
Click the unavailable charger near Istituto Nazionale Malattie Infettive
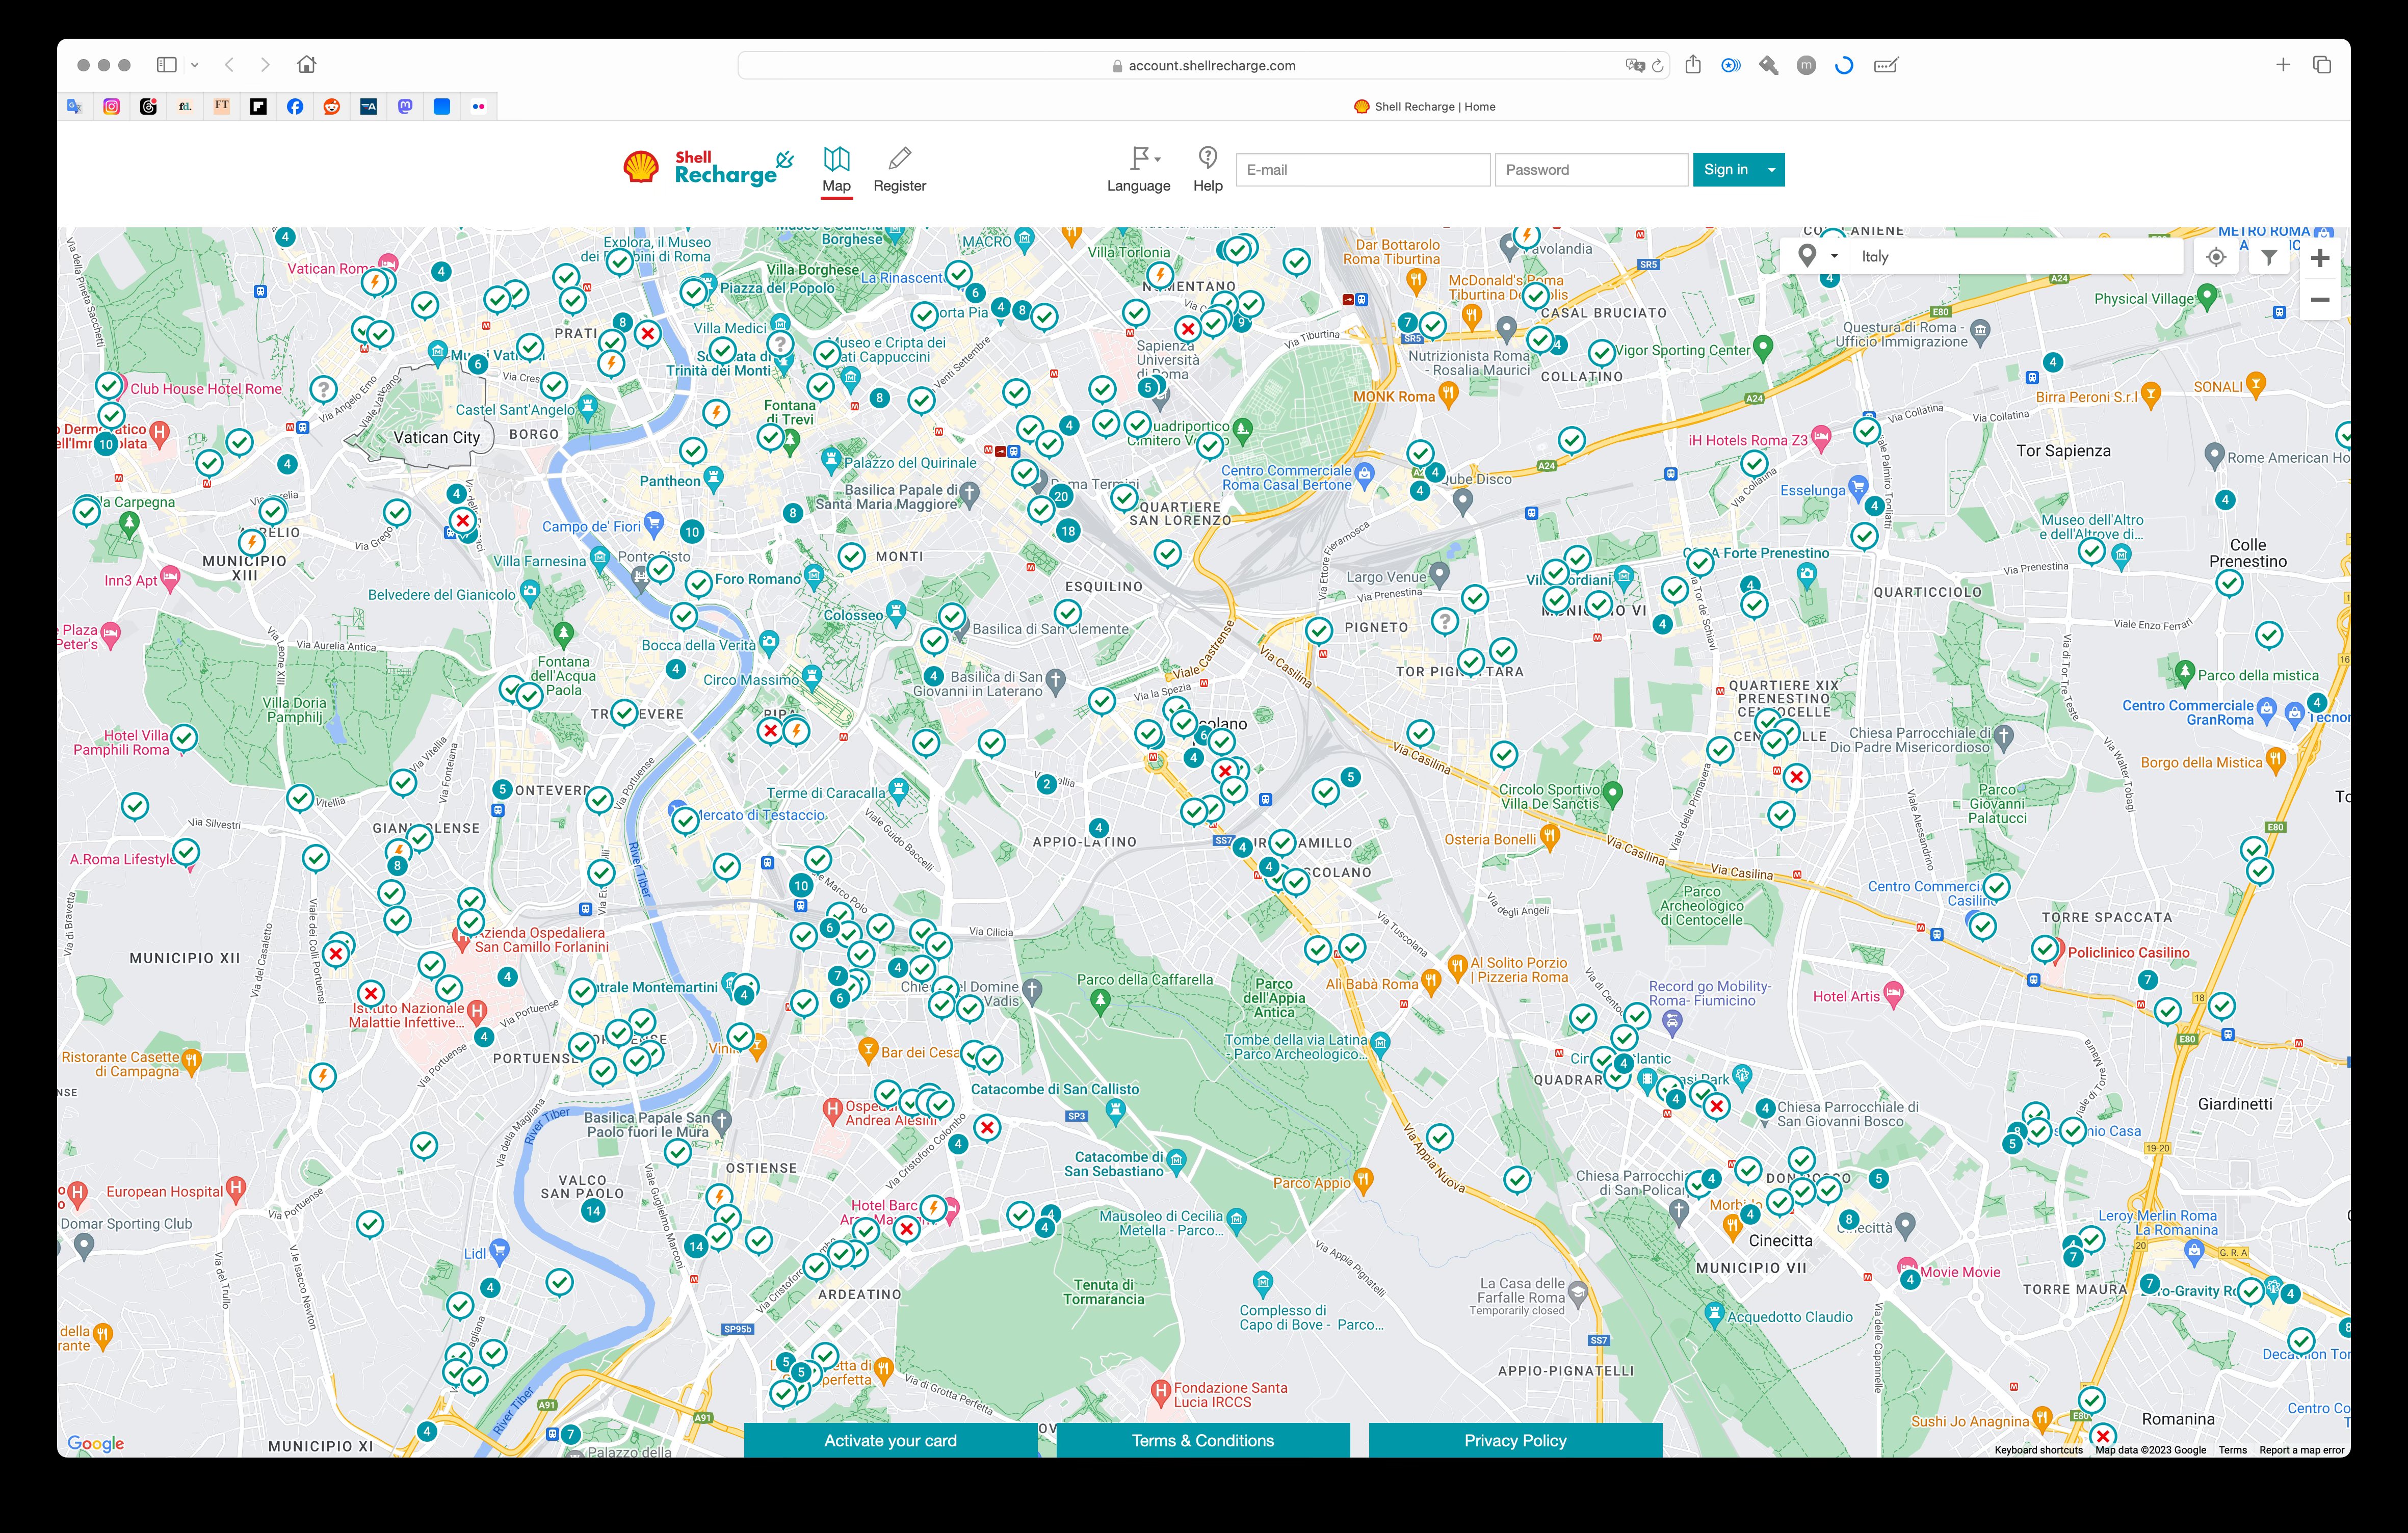(370, 993)
